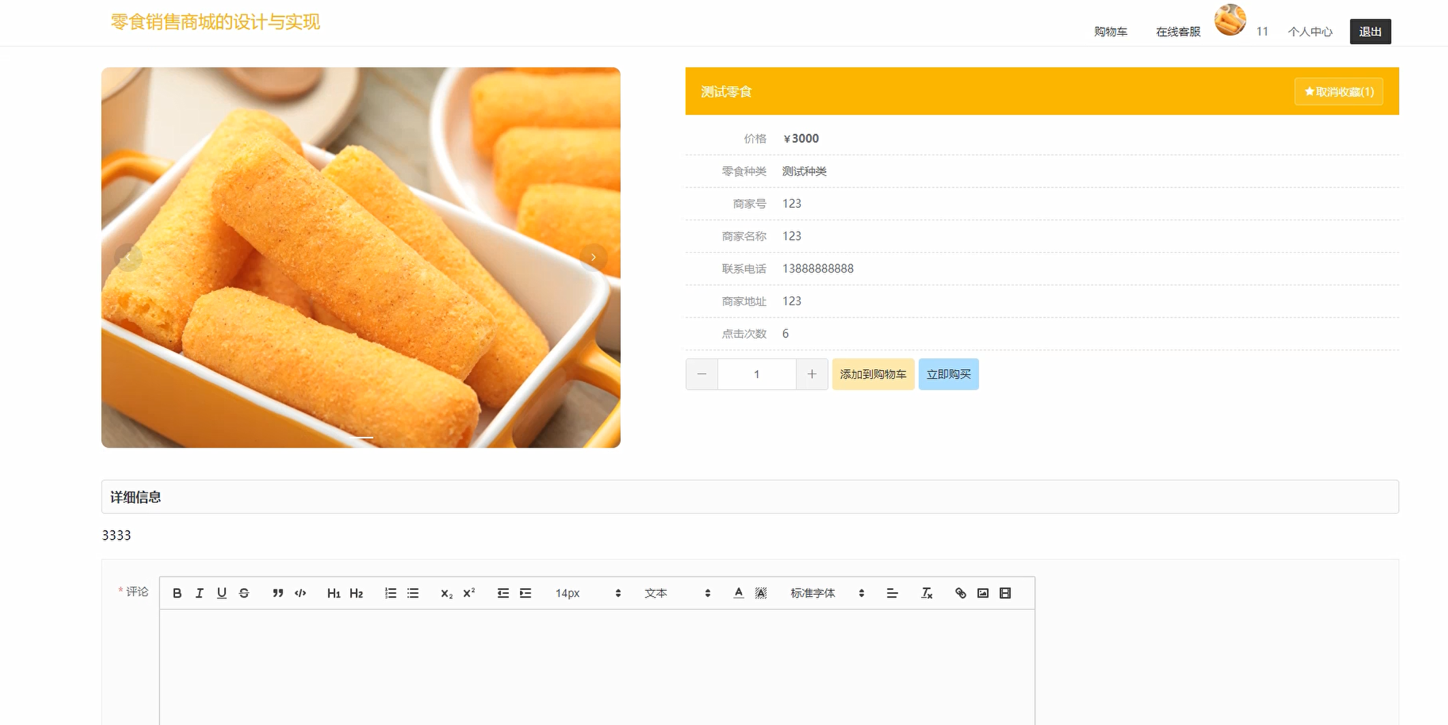Insert a code block in editor

tap(301, 593)
